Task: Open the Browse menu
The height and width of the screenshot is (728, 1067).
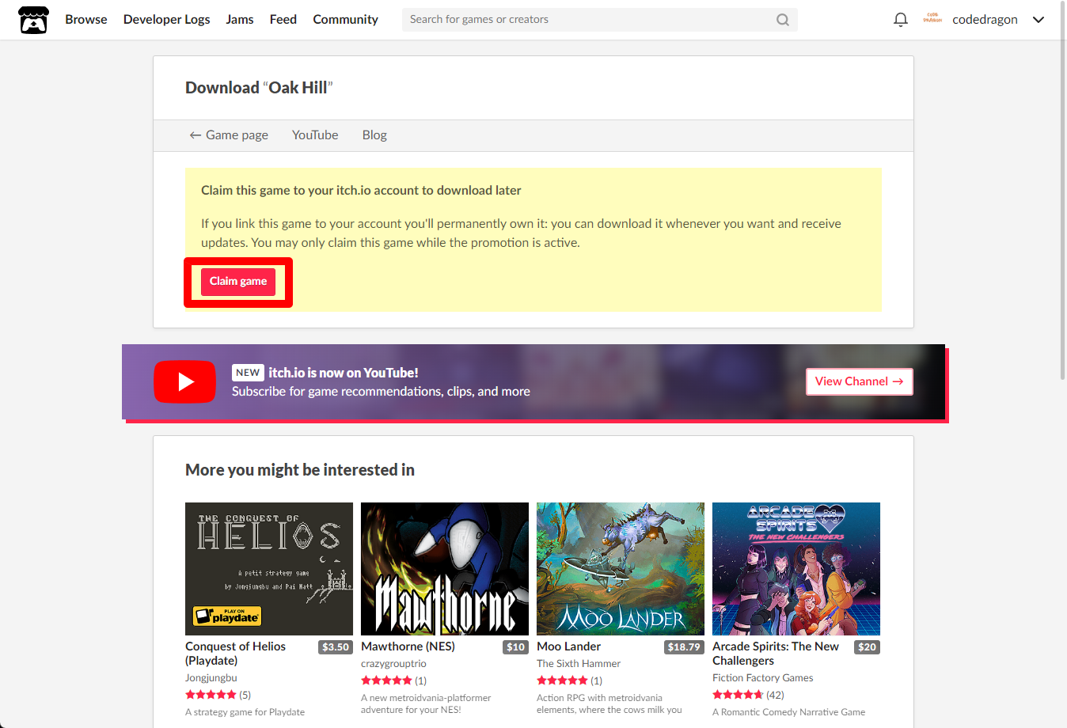Action: tap(86, 20)
